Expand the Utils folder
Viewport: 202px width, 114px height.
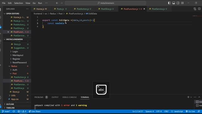click(17, 96)
